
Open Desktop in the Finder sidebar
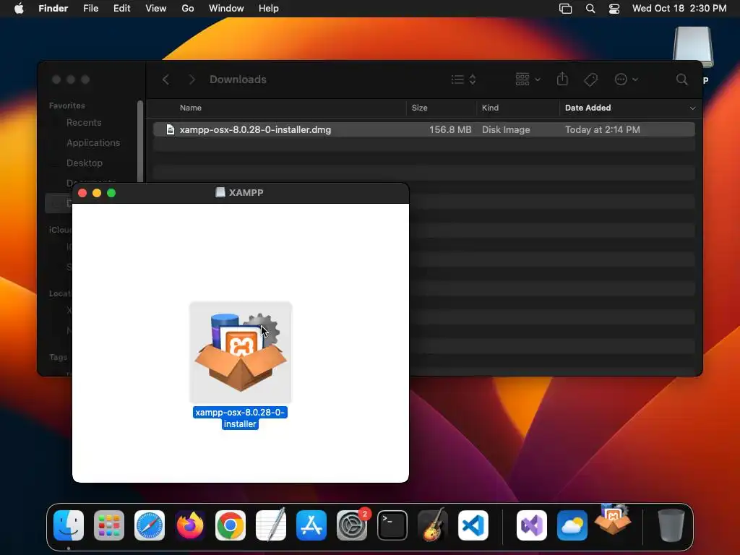[84, 163]
